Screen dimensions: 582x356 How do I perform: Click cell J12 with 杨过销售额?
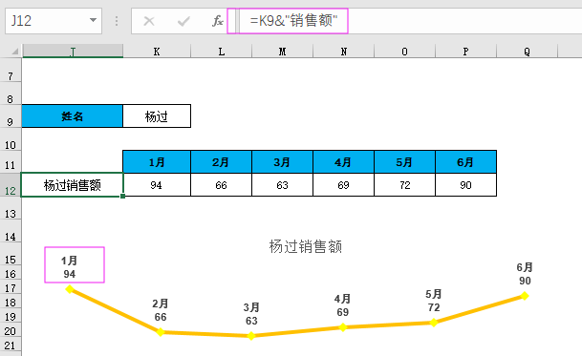(x=73, y=184)
